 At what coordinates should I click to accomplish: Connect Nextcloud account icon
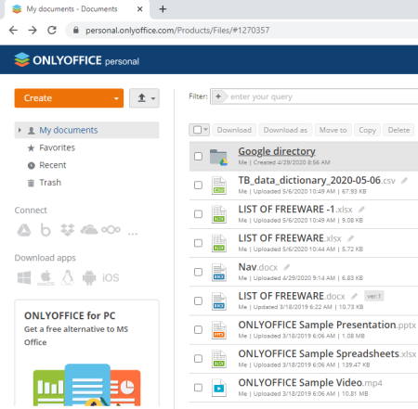111,230
